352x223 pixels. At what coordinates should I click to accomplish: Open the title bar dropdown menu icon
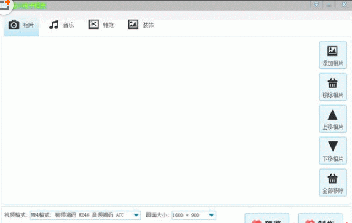pos(316,4)
